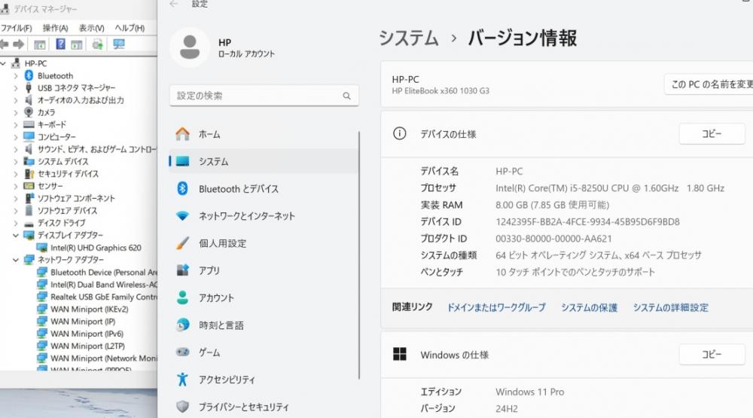Open the ホーム item in Settings sidebar

[x=263, y=134]
